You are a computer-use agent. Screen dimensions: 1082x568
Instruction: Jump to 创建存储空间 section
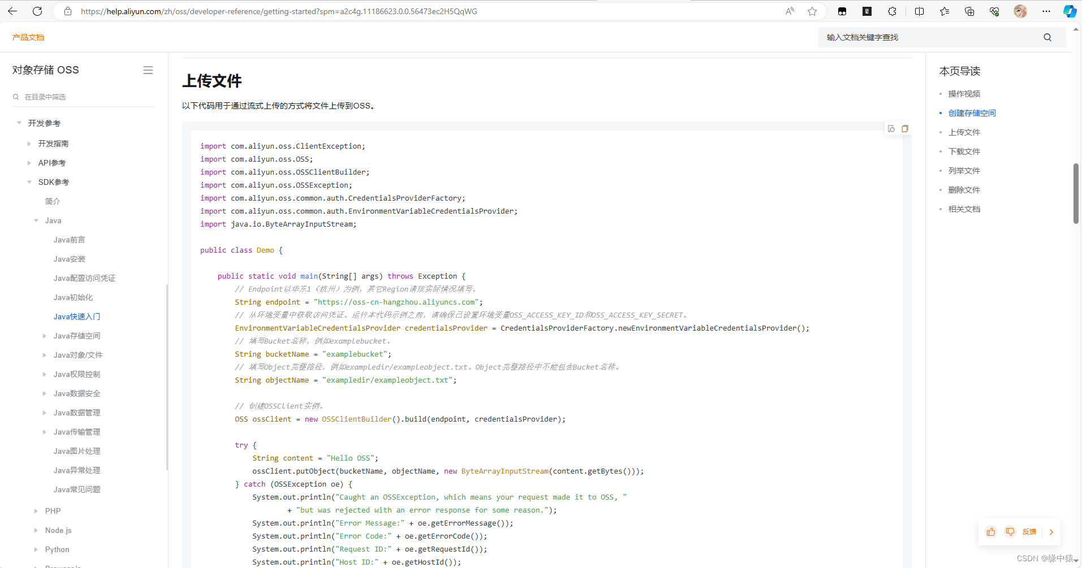[972, 113]
